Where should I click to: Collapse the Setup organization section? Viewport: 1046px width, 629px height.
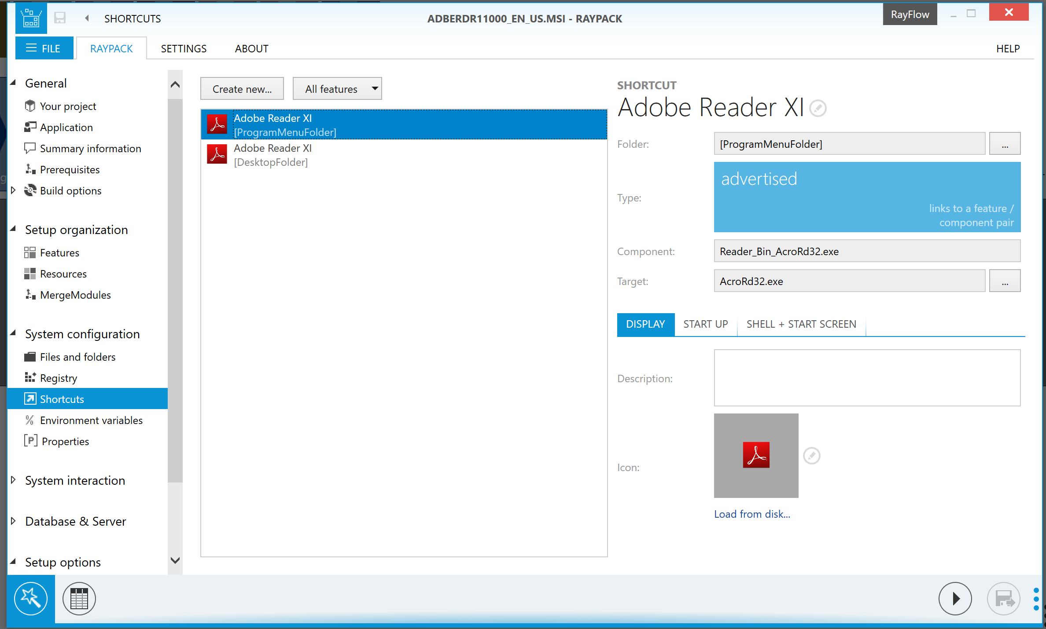click(x=13, y=229)
